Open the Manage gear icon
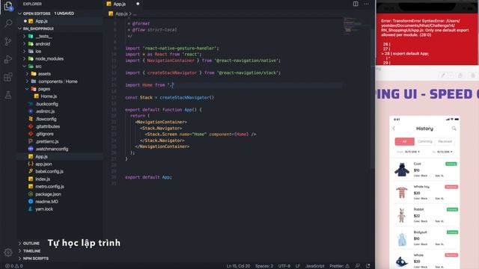The image size is (479, 269). tap(8, 253)
